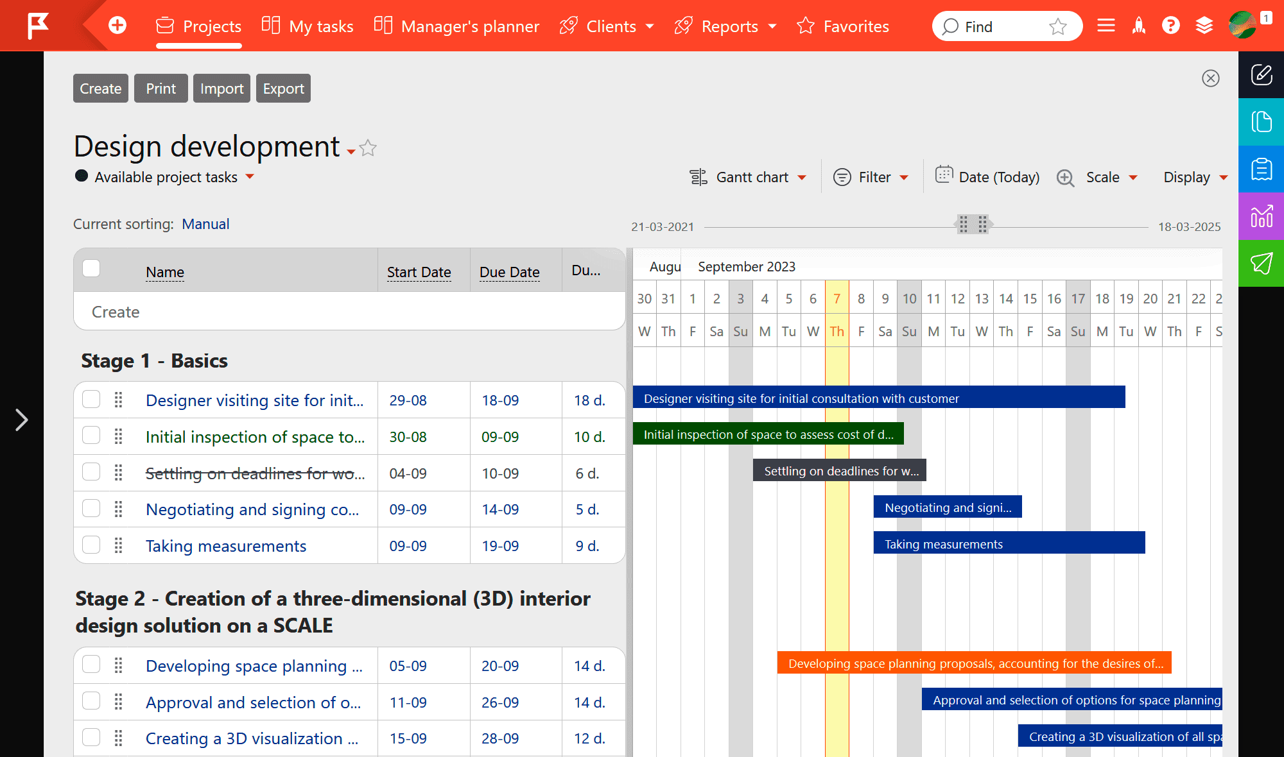Expand the Display options dropdown

[x=1194, y=177]
